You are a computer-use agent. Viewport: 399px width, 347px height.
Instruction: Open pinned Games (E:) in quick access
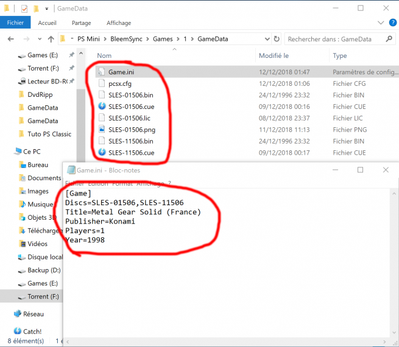pos(42,55)
